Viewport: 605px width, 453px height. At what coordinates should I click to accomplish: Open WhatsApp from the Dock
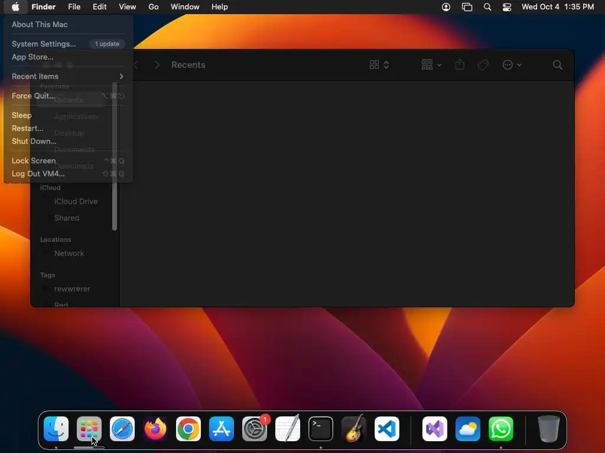(501, 429)
